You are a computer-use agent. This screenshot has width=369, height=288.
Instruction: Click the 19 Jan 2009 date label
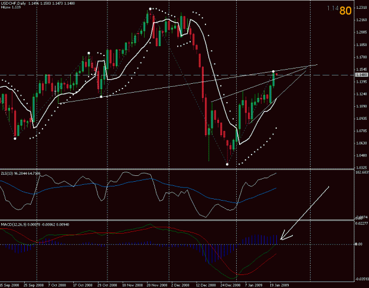pos(279,285)
